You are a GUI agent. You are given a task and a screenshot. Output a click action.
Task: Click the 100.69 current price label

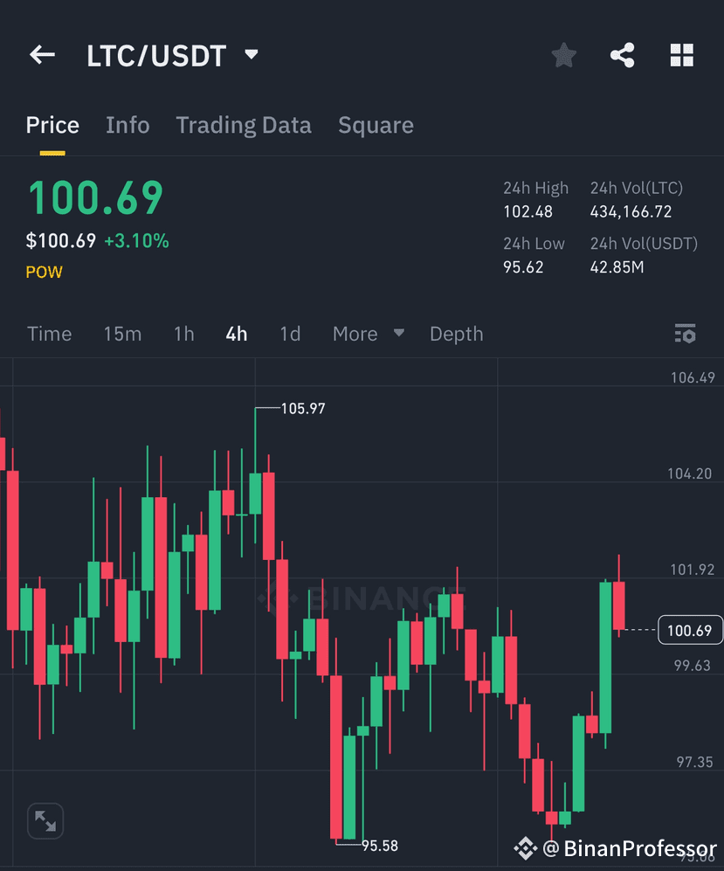point(689,630)
